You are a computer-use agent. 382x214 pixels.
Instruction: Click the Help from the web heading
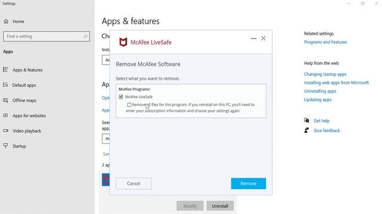tap(321, 63)
